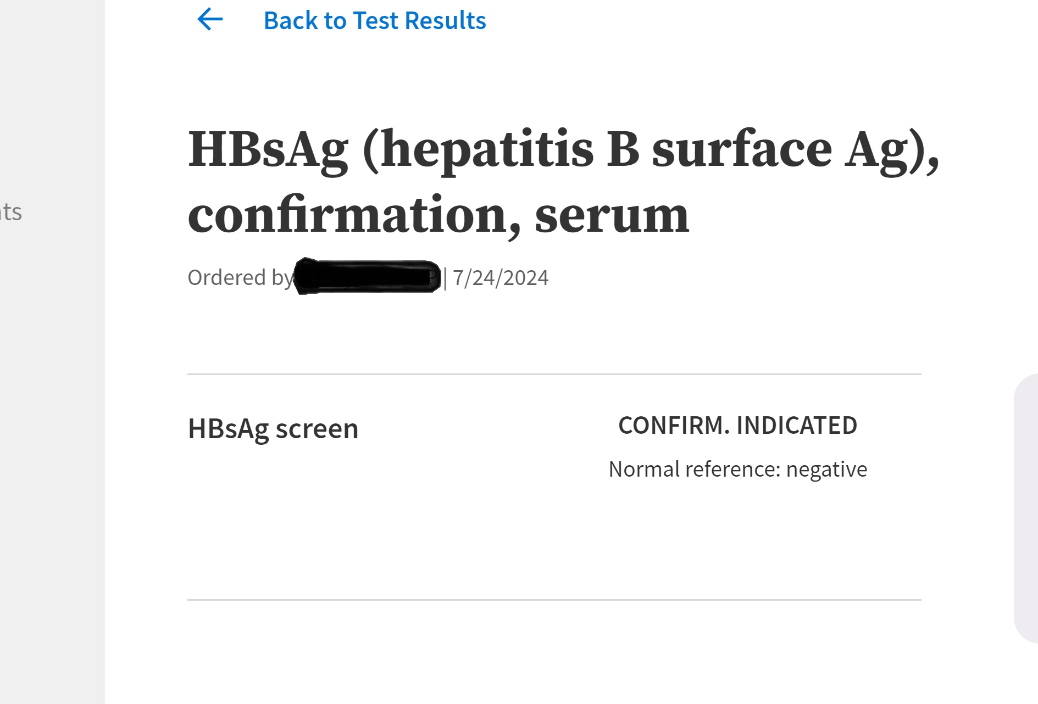Select the 'Normal reference: negative' text

737,470
